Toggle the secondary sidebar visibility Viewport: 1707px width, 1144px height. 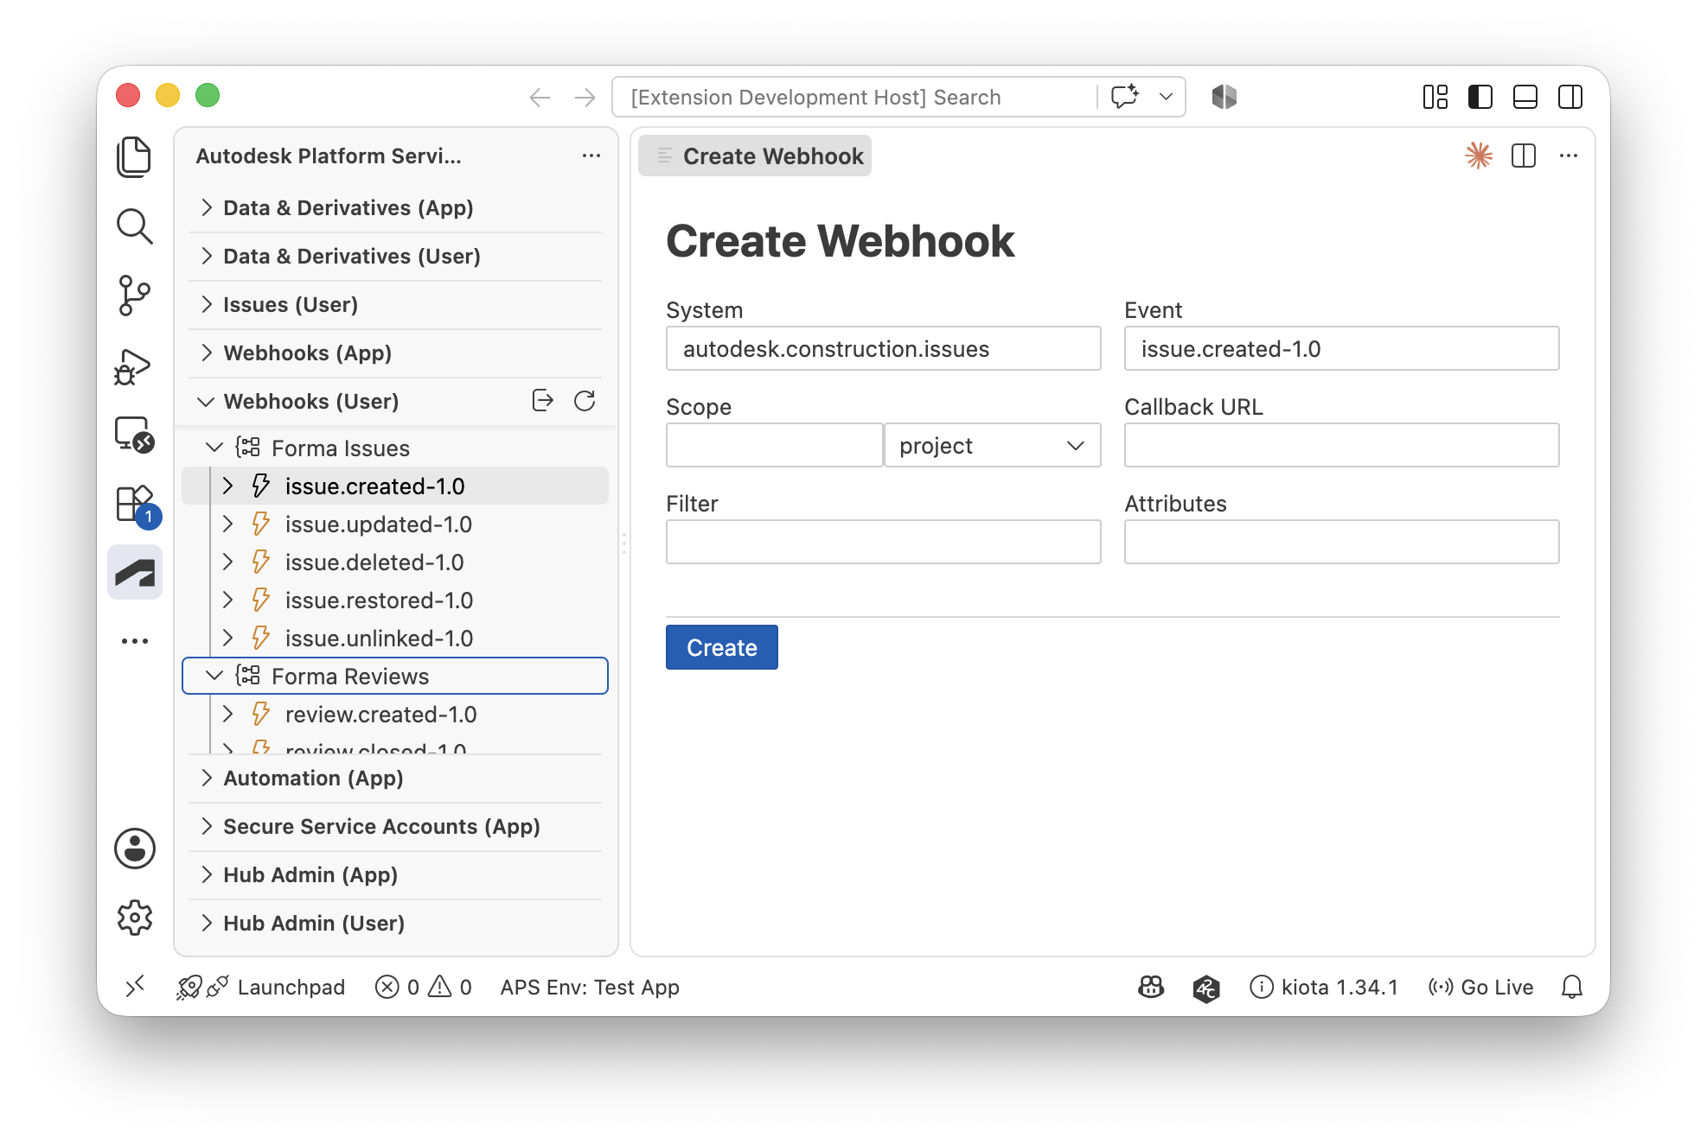(x=1570, y=97)
